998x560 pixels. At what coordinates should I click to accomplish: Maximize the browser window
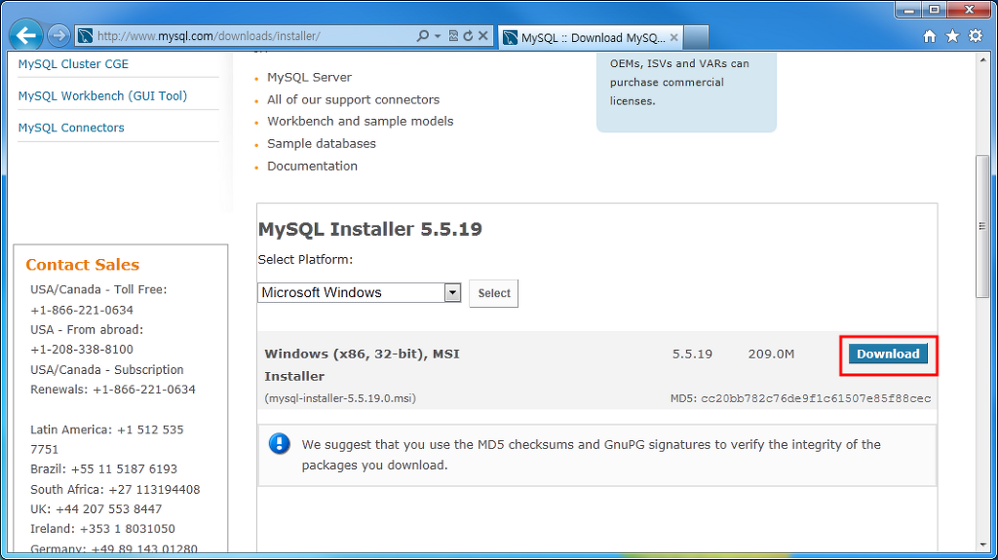[x=935, y=10]
